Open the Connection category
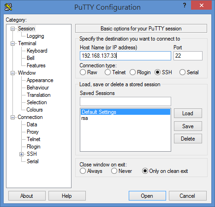This screenshot has height=207, width=215. (x=30, y=117)
